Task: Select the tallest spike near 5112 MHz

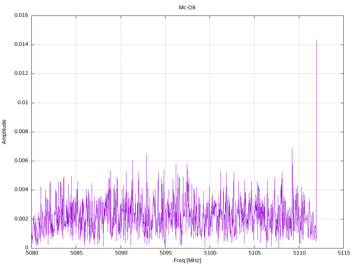Action: [x=316, y=40]
